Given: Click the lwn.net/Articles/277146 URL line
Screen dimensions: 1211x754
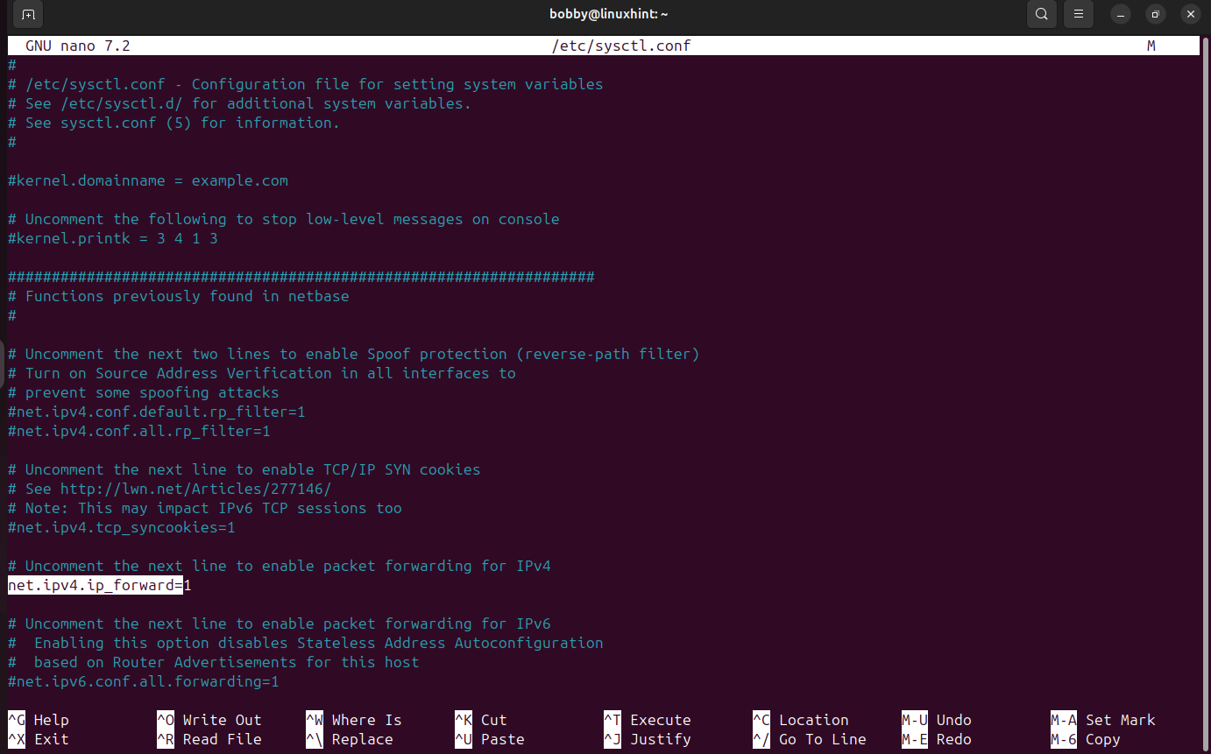Looking at the screenshot, I should [170, 489].
